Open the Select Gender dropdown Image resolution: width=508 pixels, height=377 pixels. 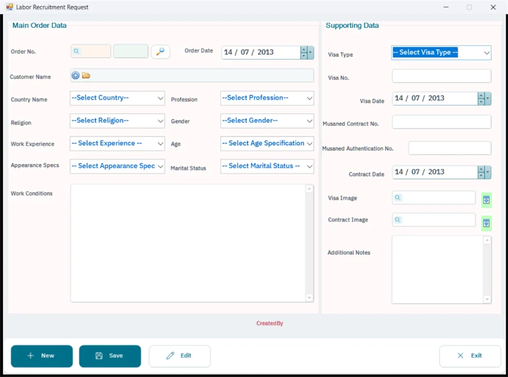tap(267, 121)
